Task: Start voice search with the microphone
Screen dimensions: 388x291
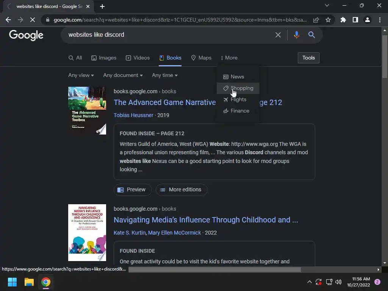Action: (296, 35)
